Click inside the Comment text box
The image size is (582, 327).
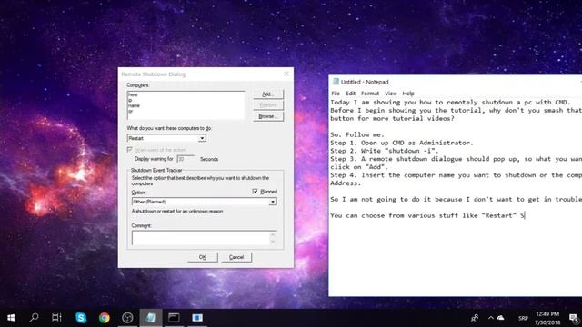(200, 238)
